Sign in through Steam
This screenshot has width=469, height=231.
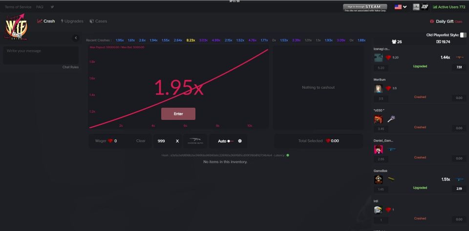[x=365, y=7]
